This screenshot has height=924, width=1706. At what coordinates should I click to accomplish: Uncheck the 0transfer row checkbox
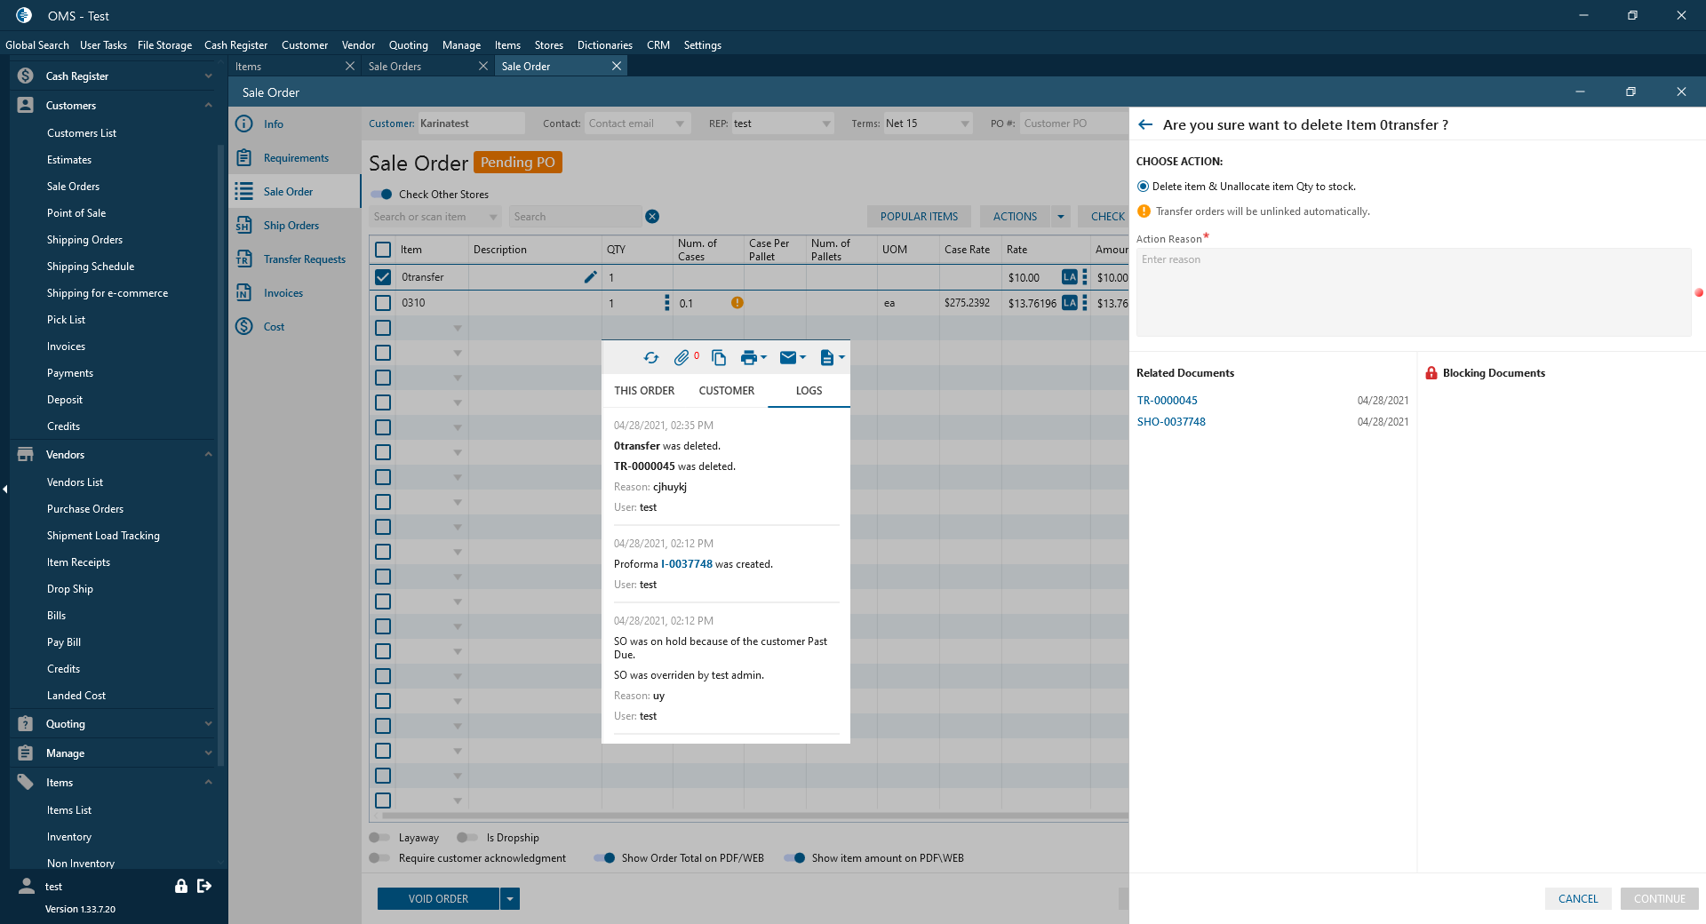click(383, 277)
